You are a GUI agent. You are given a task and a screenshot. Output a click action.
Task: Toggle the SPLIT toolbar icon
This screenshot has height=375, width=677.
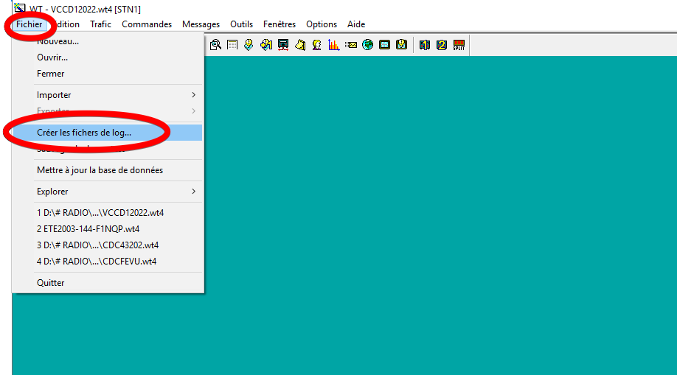(x=459, y=45)
